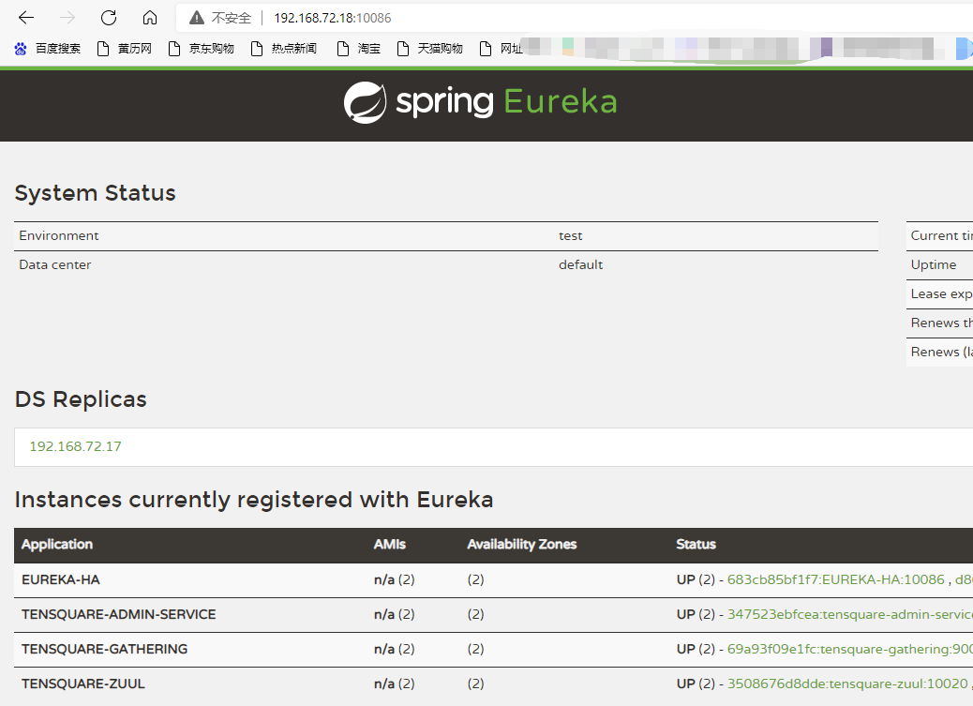Click the Spring Eureka leaf logo
The height and width of the screenshot is (706, 973).
[365, 102]
